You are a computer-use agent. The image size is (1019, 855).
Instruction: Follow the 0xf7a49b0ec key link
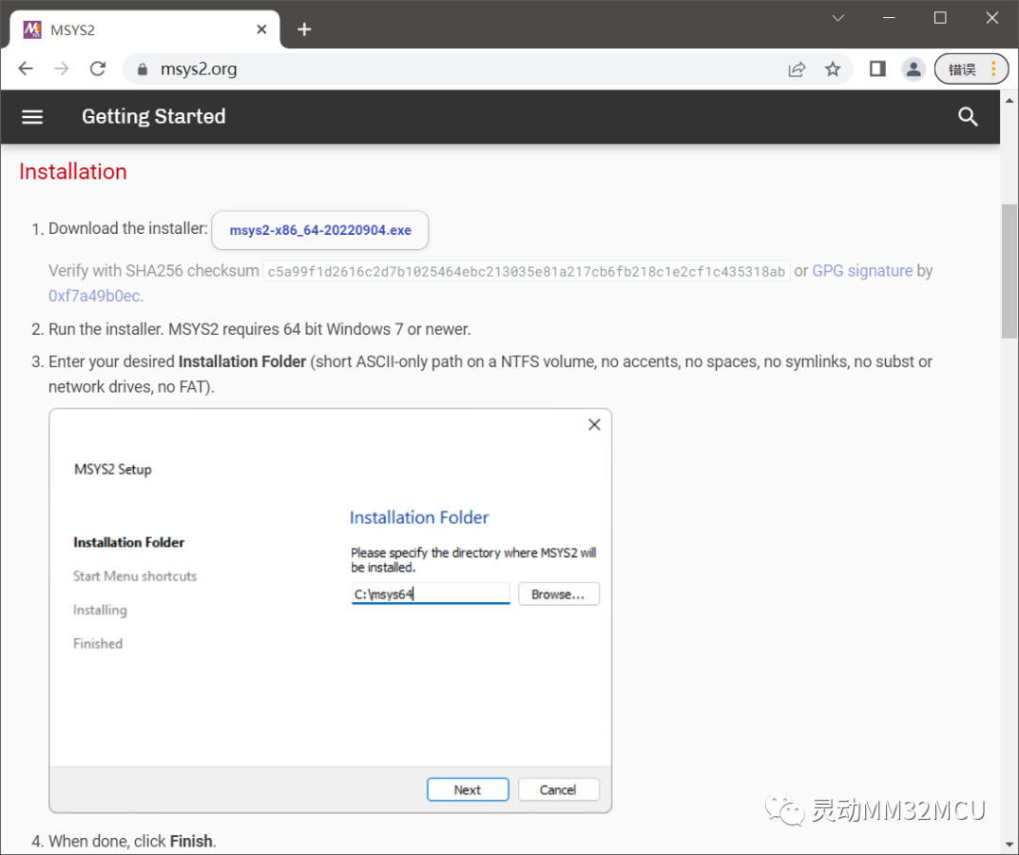click(95, 295)
